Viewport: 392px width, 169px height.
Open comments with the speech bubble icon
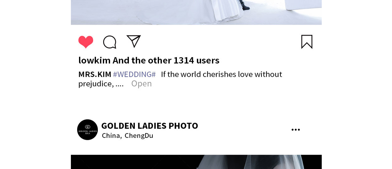pos(110,42)
